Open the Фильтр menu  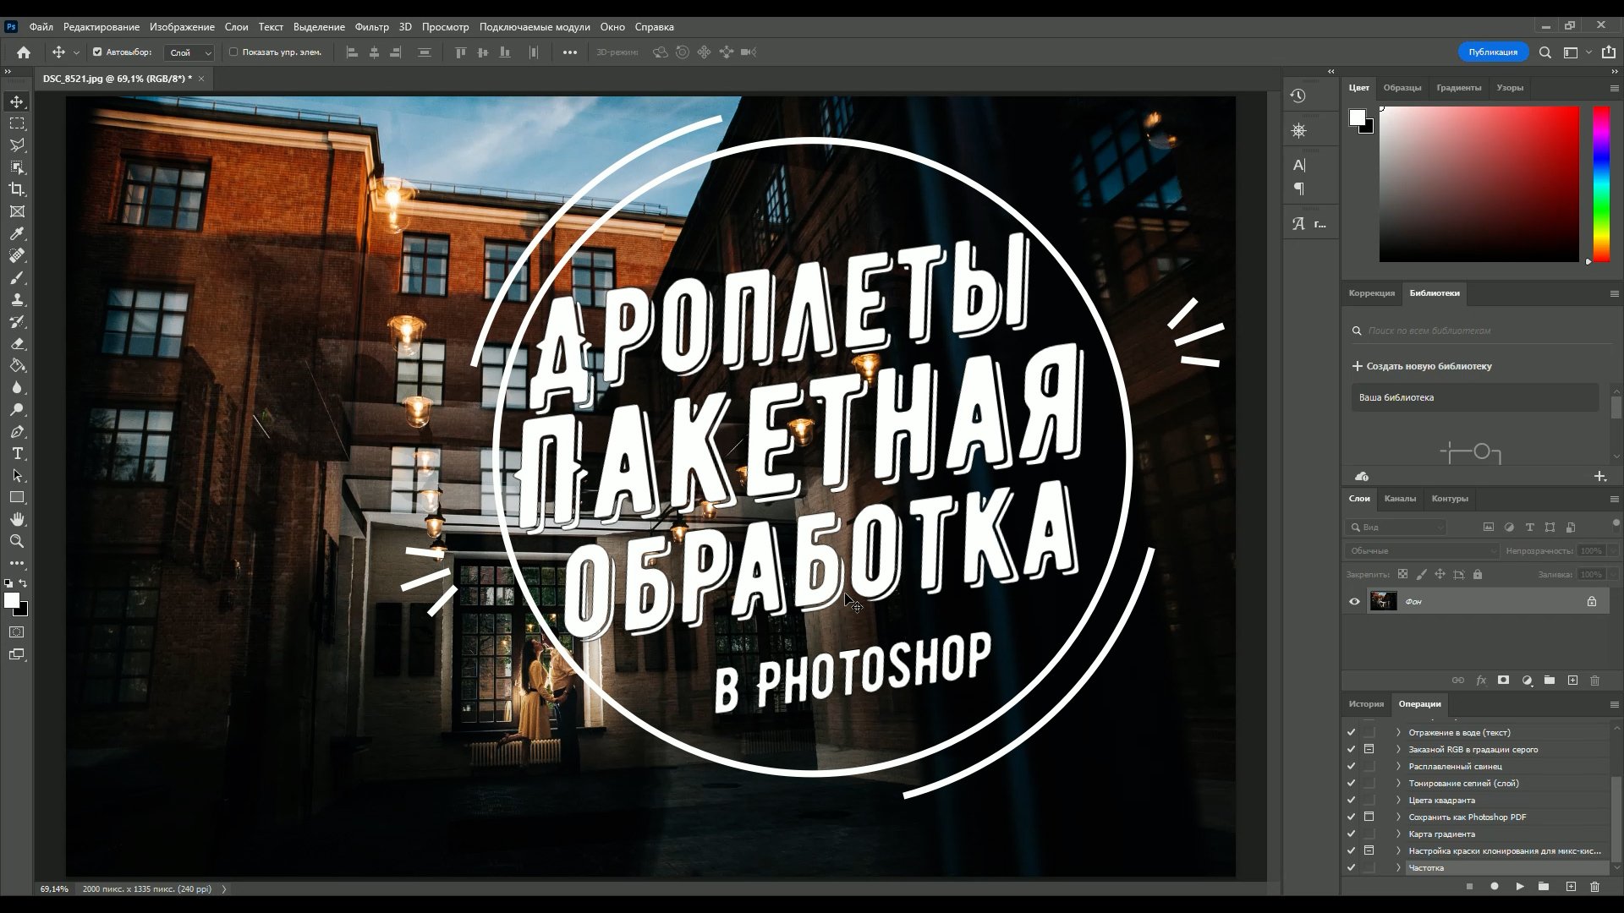pyautogui.click(x=371, y=27)
